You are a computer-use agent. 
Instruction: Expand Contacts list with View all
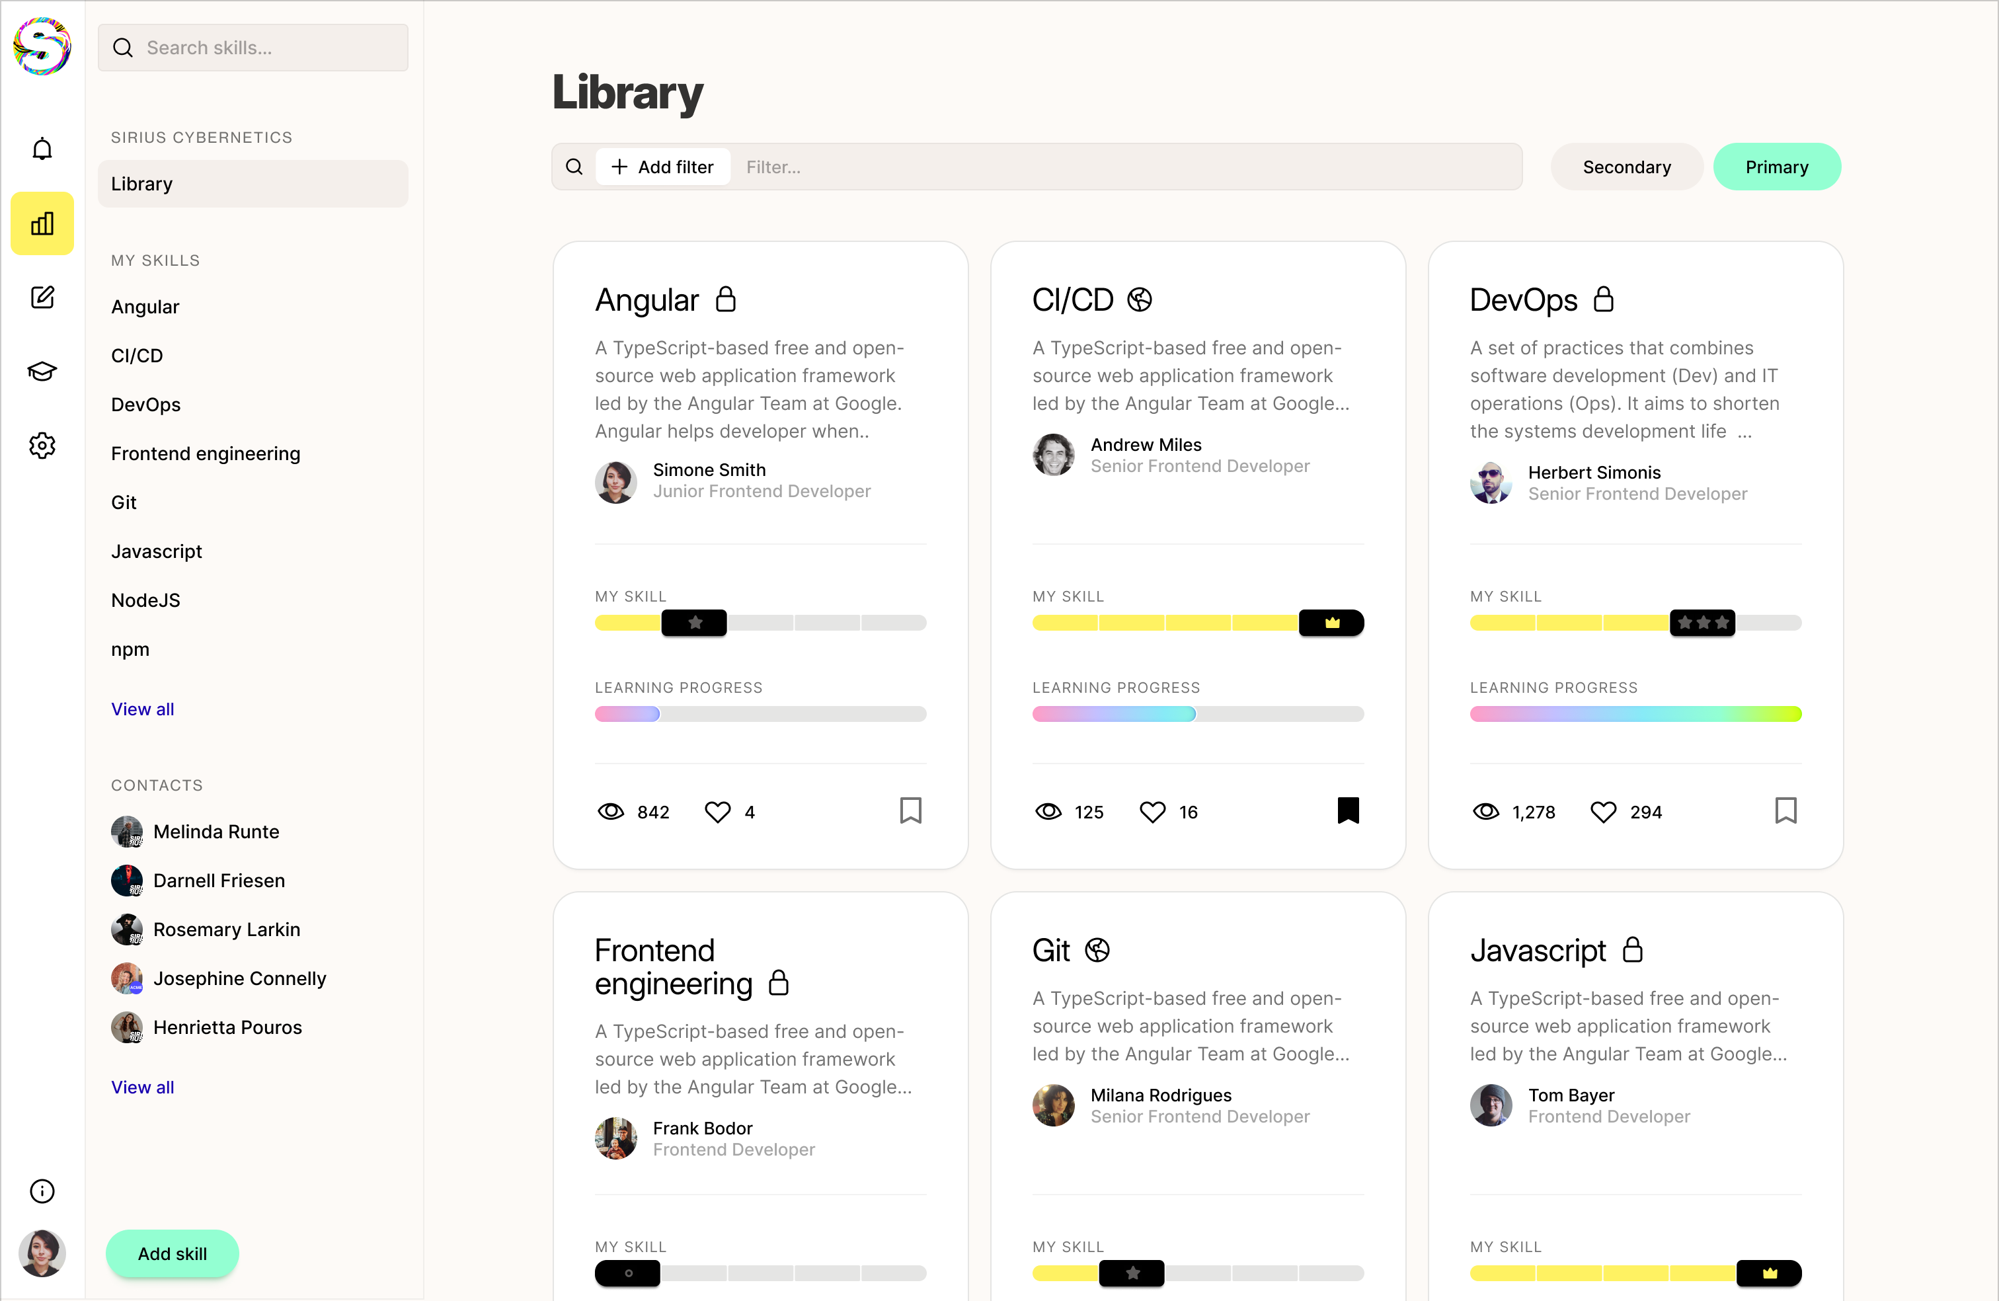[142, 1087]
